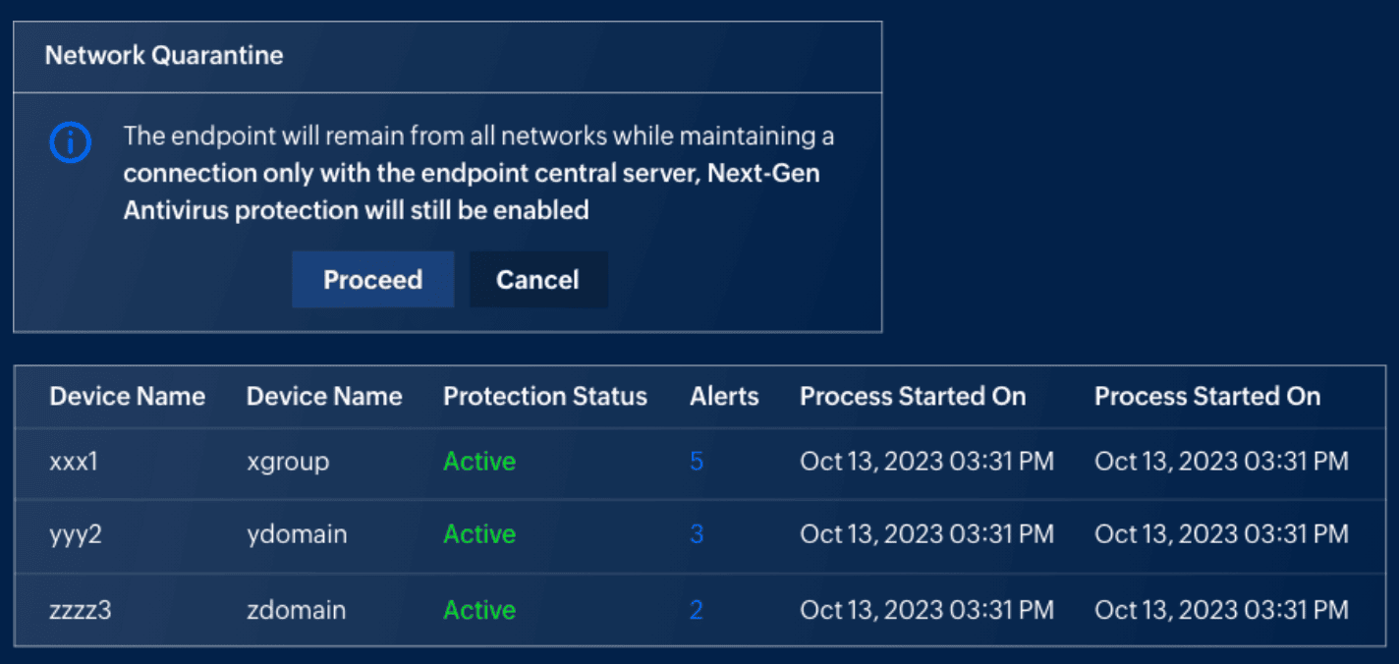1399x664 pixels.
Task: Click the Network Quarantine dialog title
Action: tap(164, 55)
